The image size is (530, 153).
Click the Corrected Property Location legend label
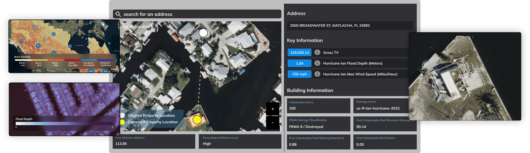click(x=153, y=122)
